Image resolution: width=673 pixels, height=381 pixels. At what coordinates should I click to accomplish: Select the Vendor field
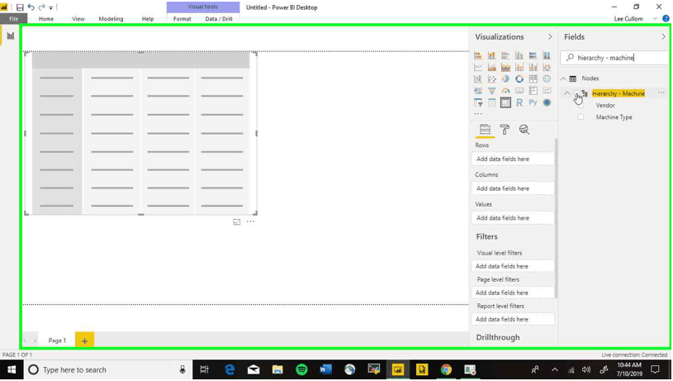(x=605, y=105)
